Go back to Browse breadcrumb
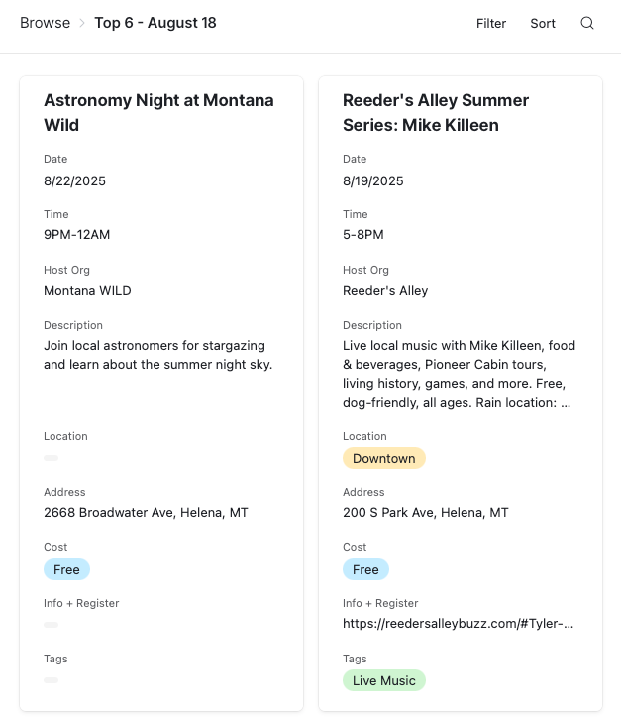This screenshot has height=721, width=621. [x=45, y=23]
